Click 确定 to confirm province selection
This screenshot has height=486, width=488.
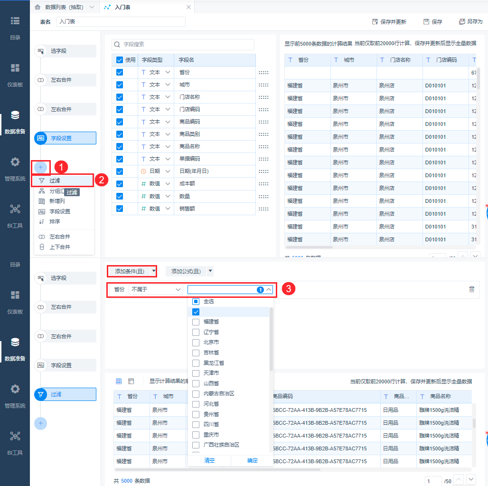(252, 460)
